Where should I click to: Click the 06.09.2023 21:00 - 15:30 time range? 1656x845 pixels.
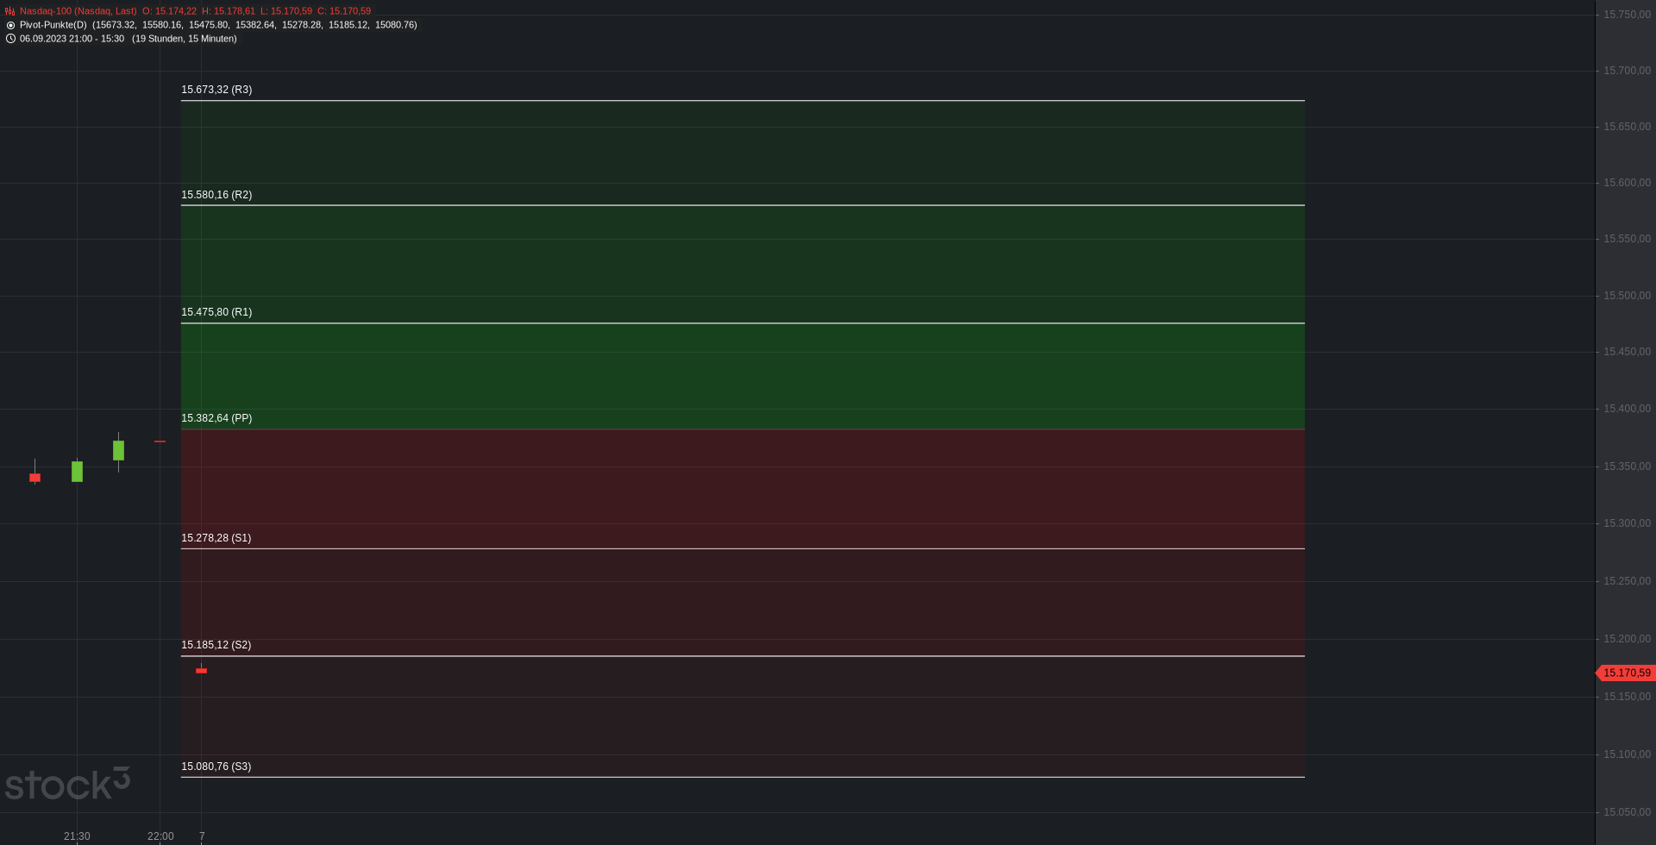click(72, 39)
